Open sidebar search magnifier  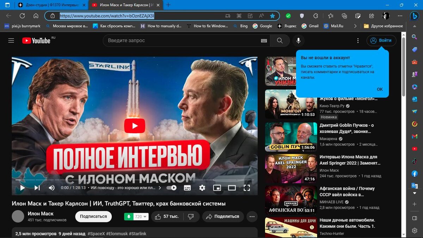coord(415,37)
